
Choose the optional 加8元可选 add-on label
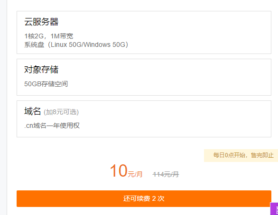[x=61, y=112]
